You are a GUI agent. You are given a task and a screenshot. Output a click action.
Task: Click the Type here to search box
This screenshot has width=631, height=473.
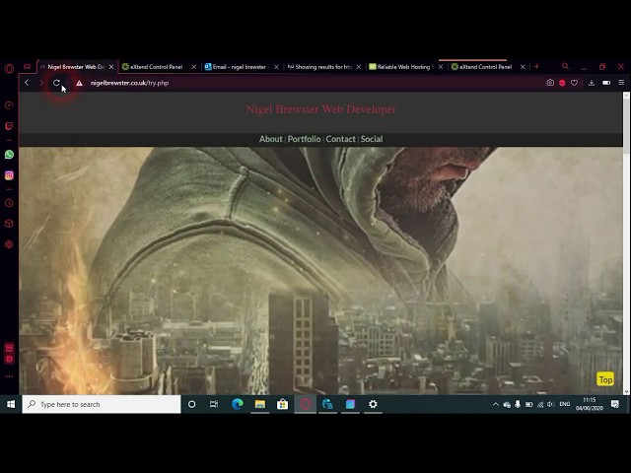coord(102,404)
